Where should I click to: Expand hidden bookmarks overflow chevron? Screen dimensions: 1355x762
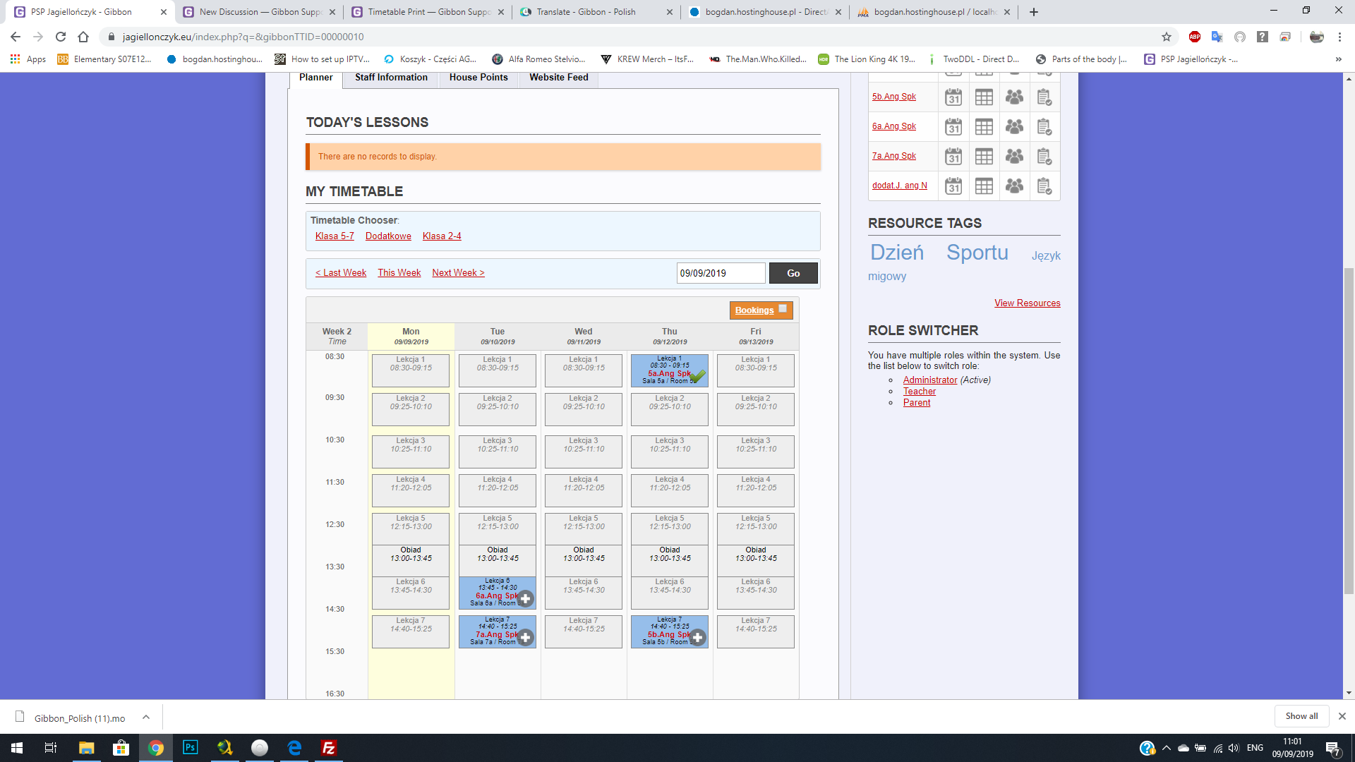tap(1338, 59)
